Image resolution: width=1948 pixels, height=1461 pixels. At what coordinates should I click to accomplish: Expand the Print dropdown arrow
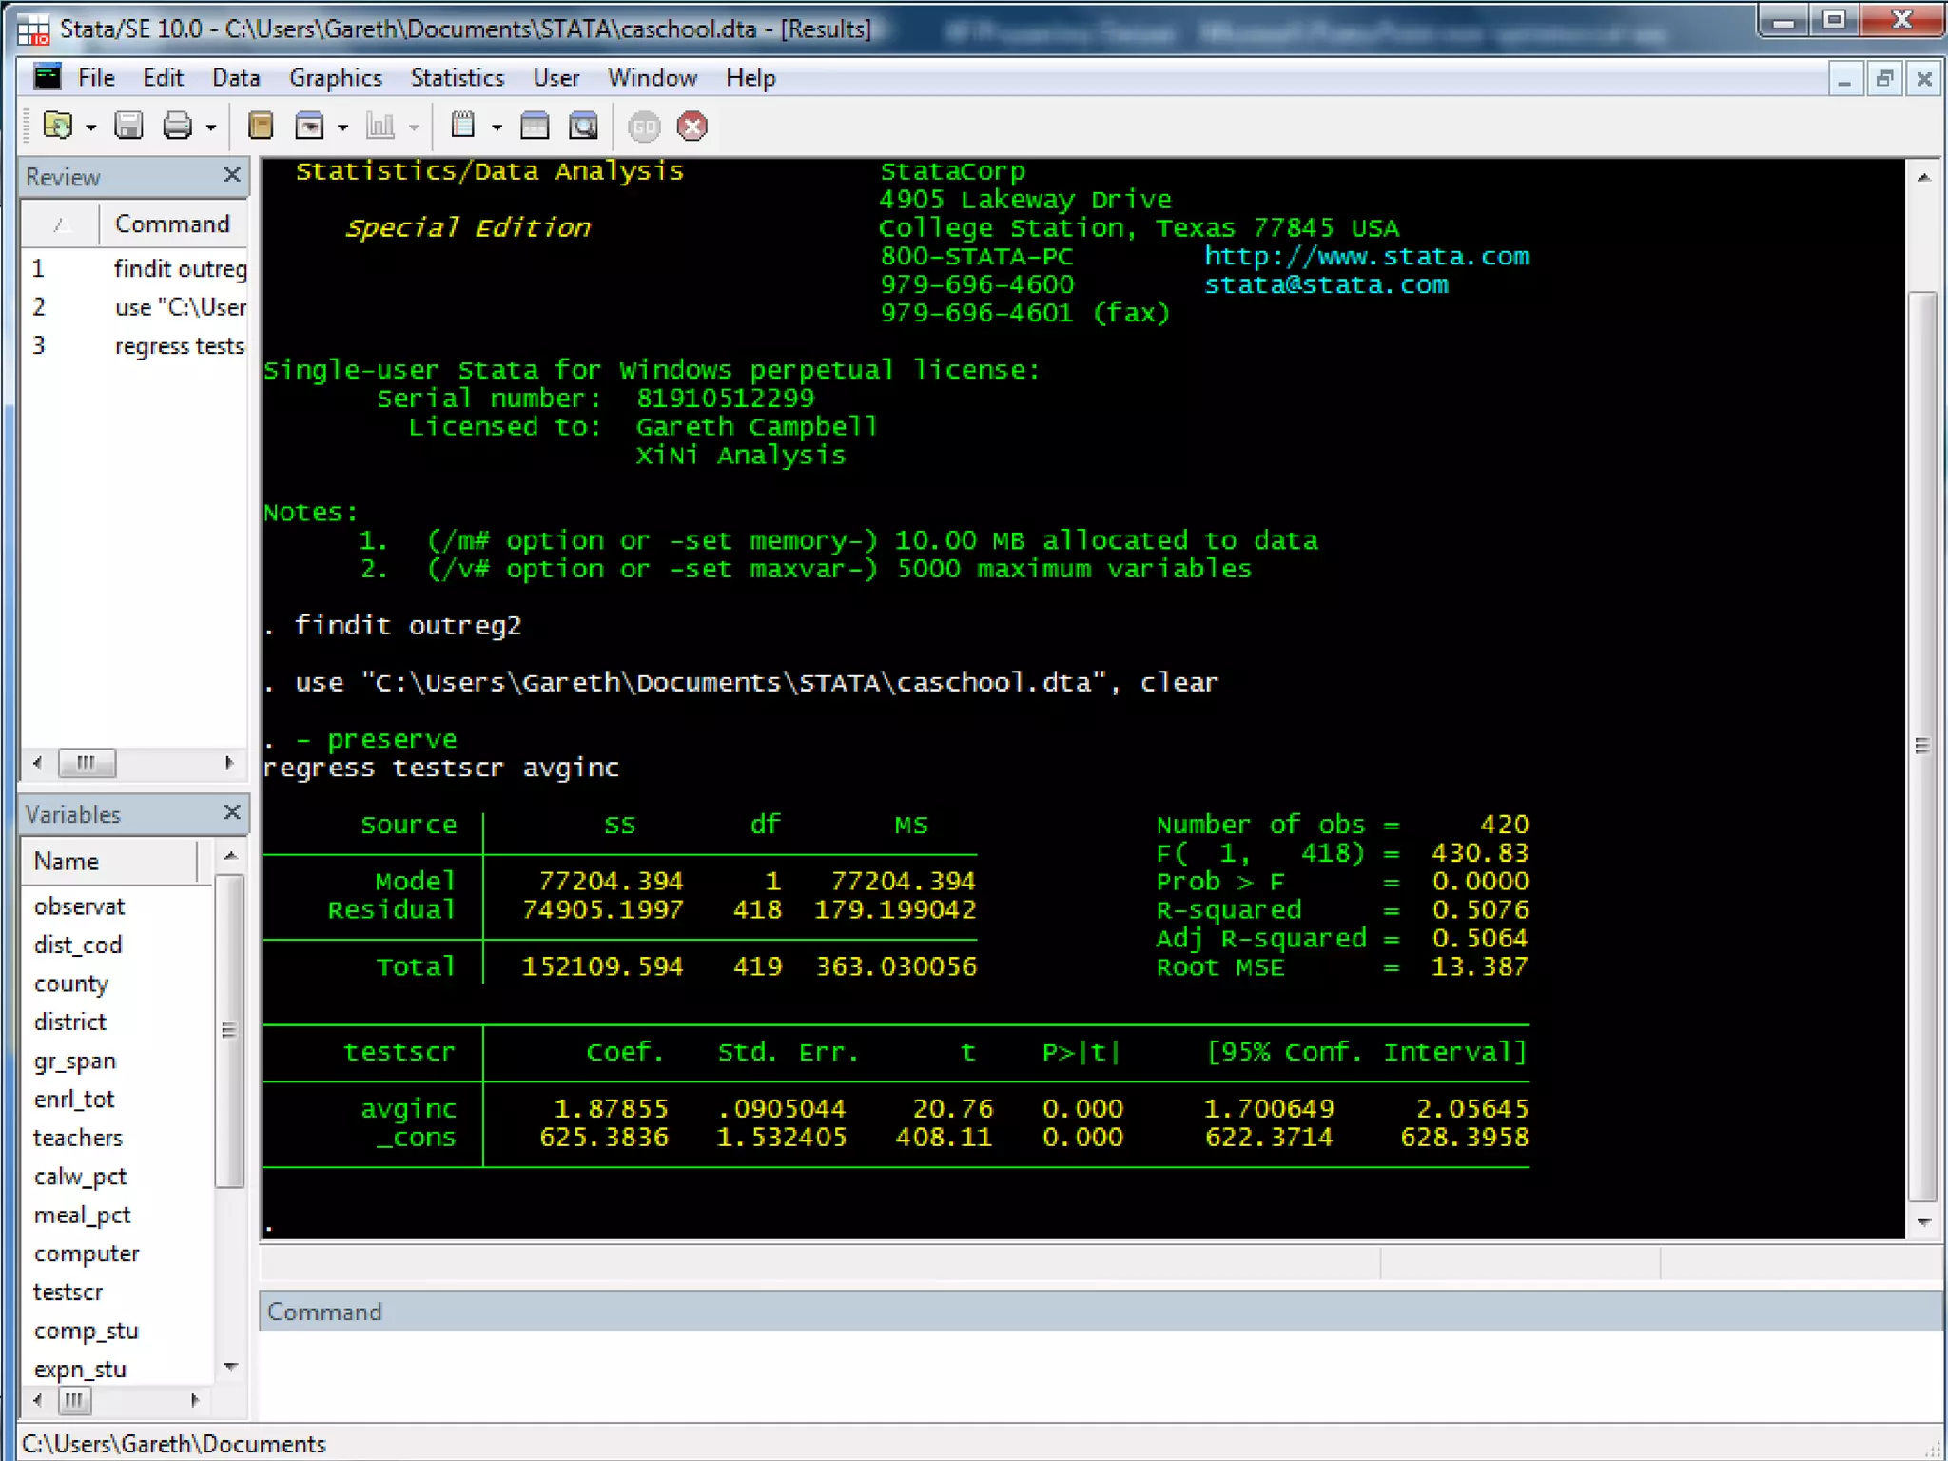coord(211,127)
